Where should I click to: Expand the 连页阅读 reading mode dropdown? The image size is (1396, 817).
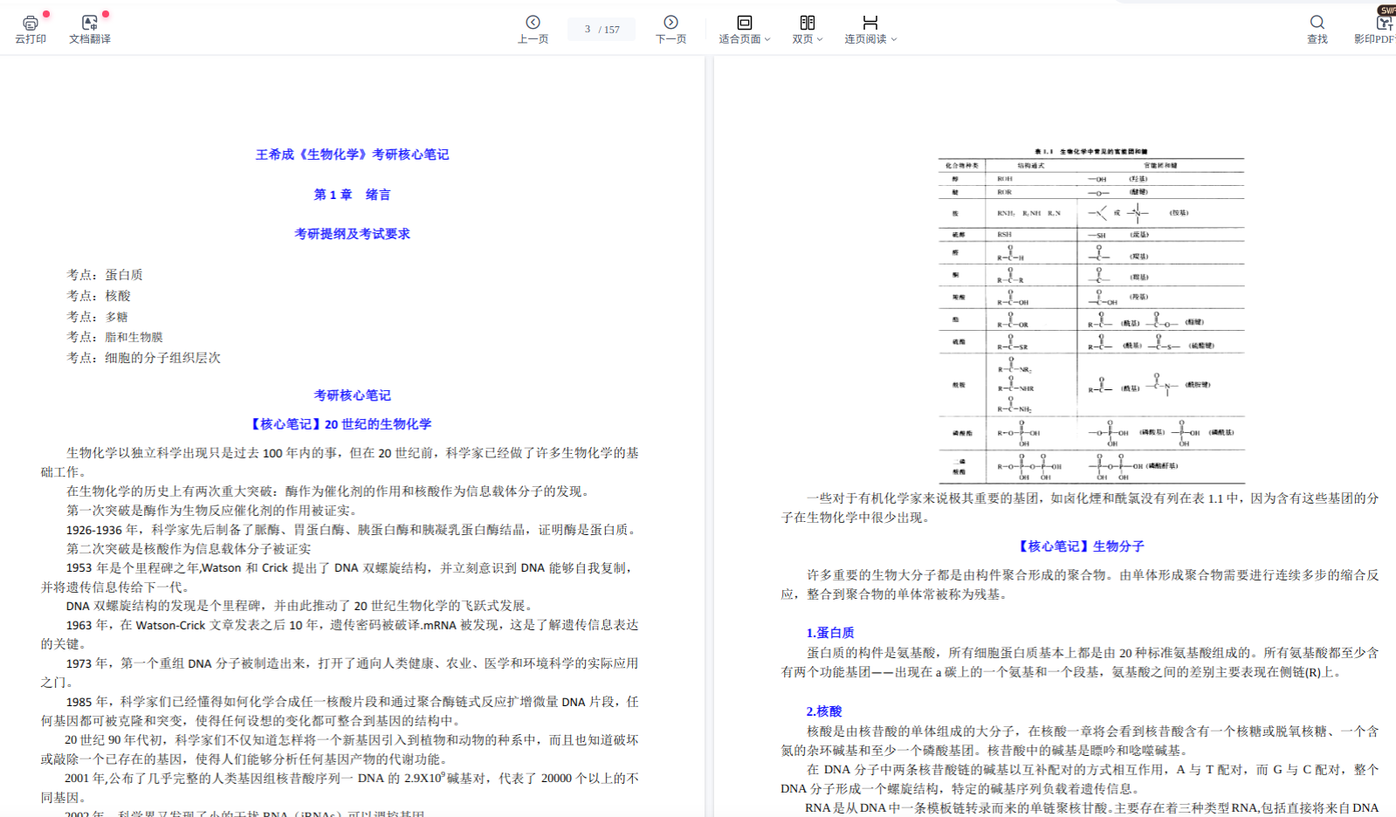(x=870, y=29)
